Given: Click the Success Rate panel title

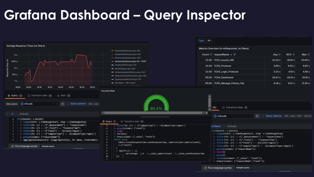Looking at the screenshot, I should [108, 91].
